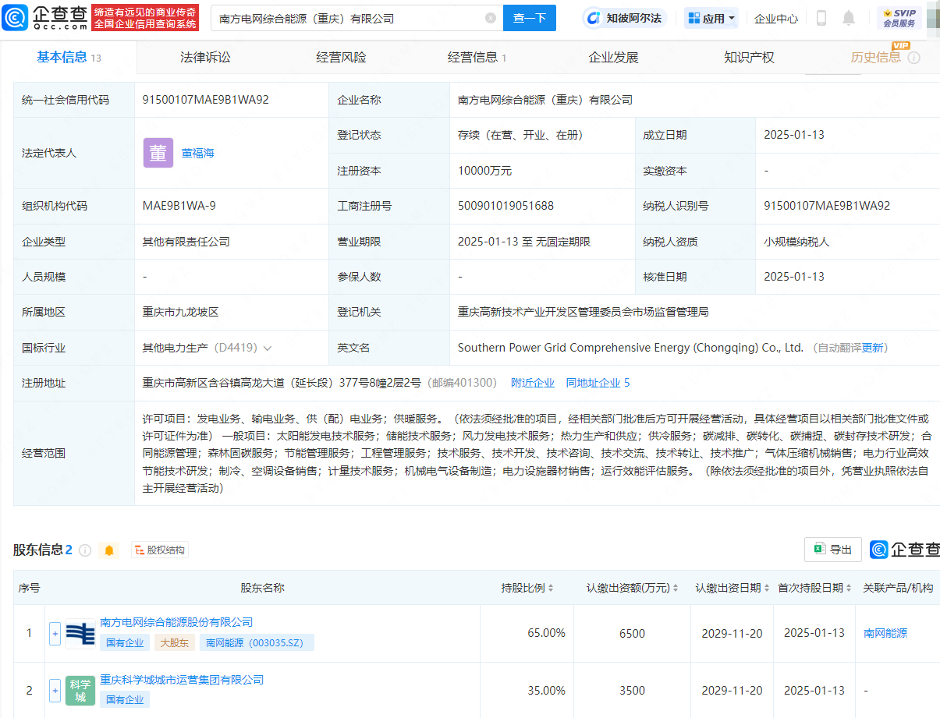Click the info icon next to 股东信息
The height and width of the screenshot is (718, 940).
pyautogui.click(x=85, y=550)
